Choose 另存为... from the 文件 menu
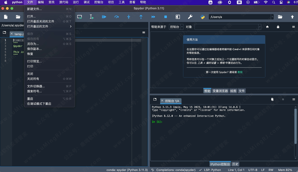The height and width of the screenshot is (172, 298). pos(33,44)
